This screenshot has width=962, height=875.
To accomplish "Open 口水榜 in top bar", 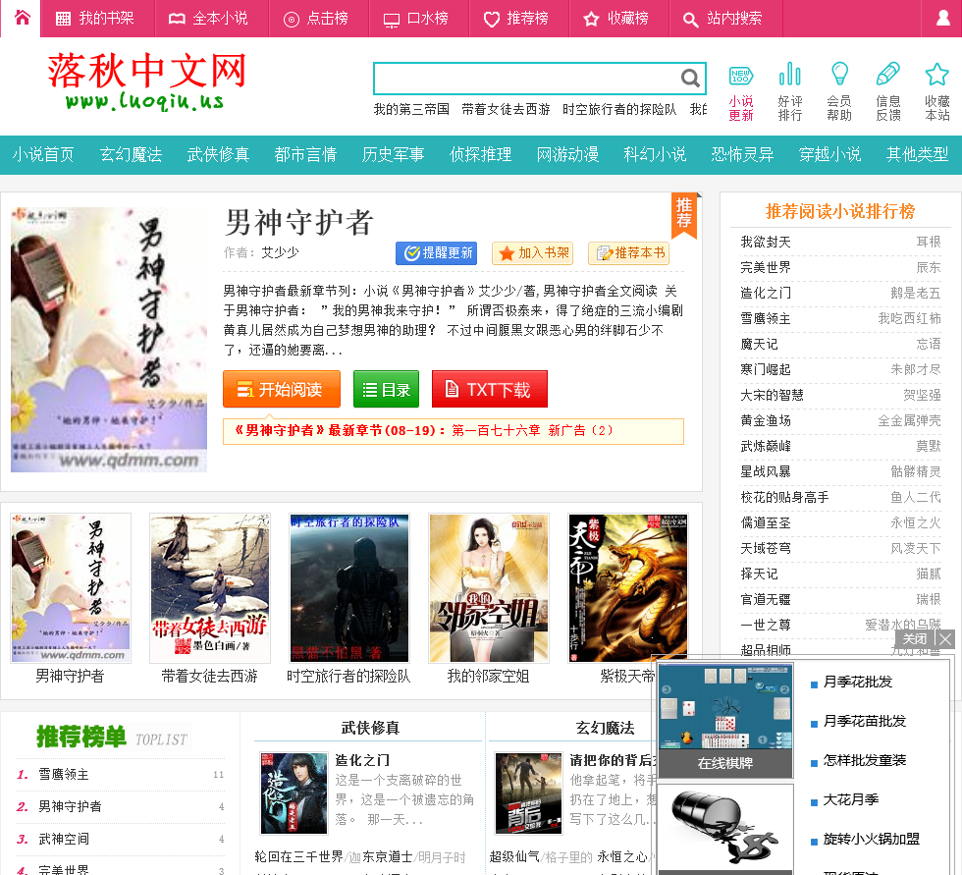I will [x=416, y=19].
